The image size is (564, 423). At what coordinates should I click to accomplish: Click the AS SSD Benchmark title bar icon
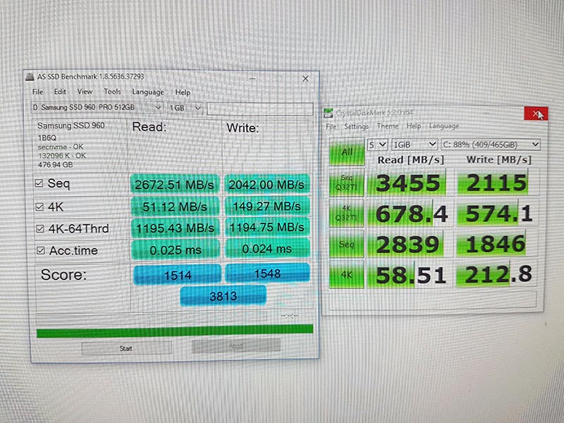coord(30,77)
